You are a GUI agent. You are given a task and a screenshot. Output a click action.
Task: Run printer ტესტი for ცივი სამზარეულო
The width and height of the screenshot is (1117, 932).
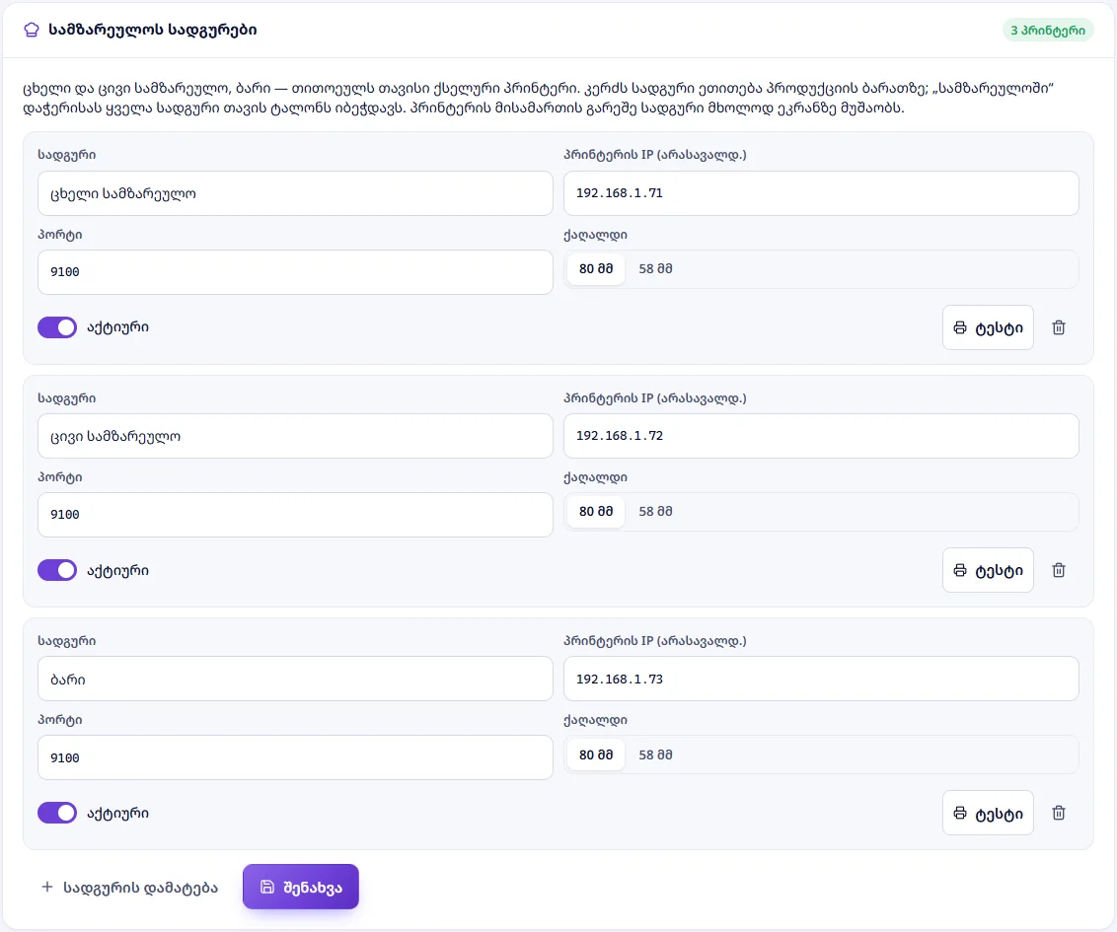(x=988, y=570)
